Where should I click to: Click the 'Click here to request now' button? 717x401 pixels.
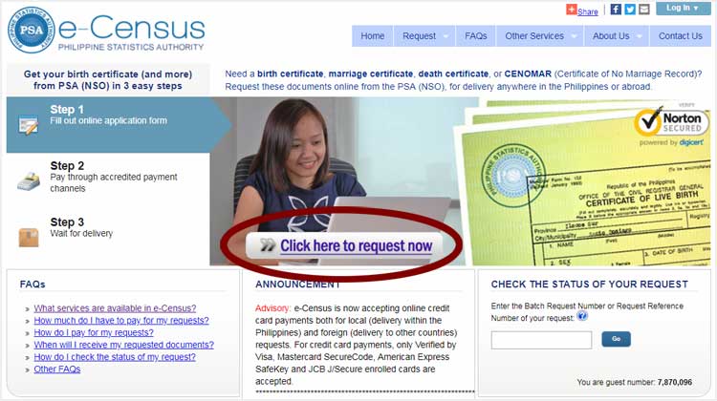coord(344,246)
